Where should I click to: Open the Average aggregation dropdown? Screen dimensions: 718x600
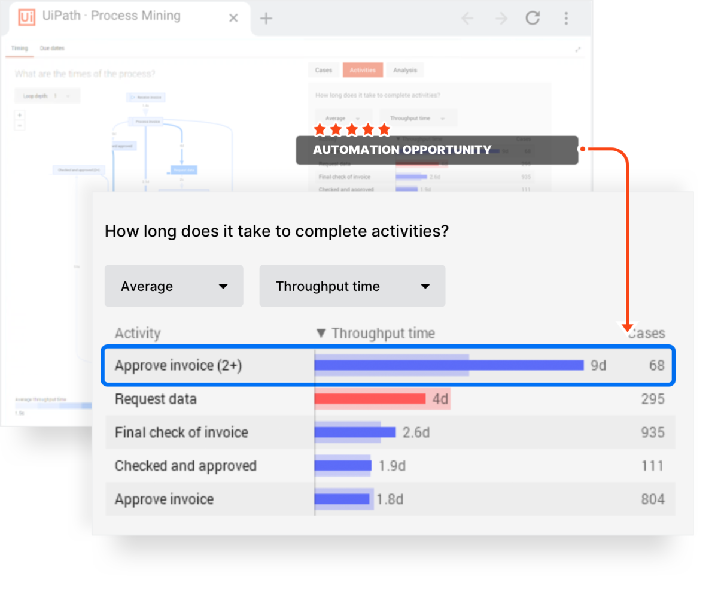(174, 286)
